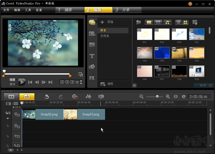Click the Undo arrow in timeline toolbar

[x=47, y=96]
